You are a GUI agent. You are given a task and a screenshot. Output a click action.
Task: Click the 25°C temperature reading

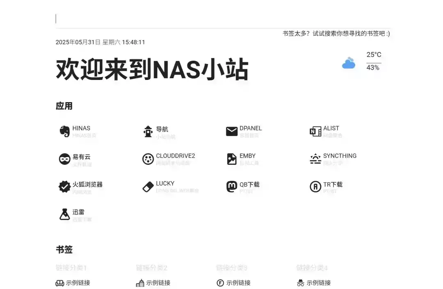tap(374, 55)
